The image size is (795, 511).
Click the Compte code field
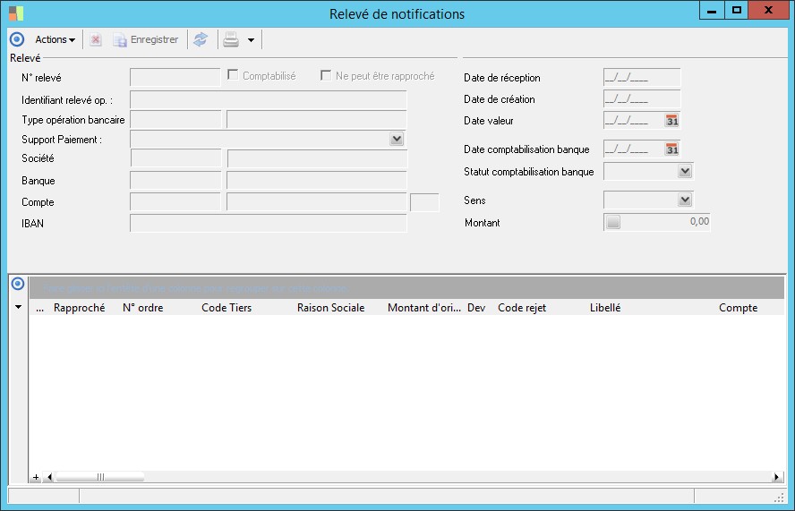pyautogui.click(x=175, y=201)
